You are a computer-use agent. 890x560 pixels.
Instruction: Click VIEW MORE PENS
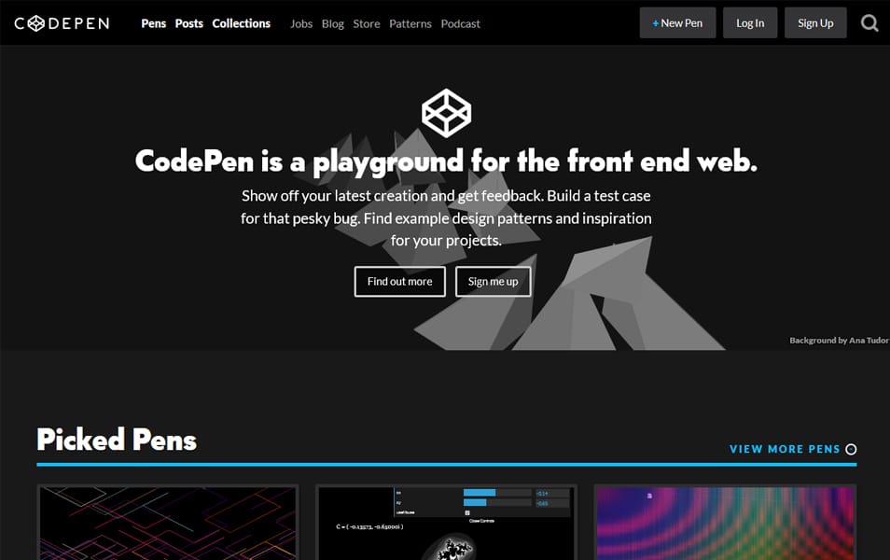784,449
